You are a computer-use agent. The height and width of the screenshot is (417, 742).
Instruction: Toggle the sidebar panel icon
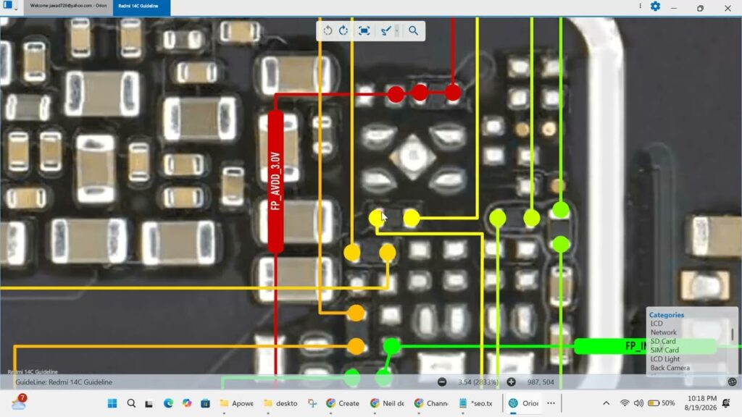(x=7, y=5)
